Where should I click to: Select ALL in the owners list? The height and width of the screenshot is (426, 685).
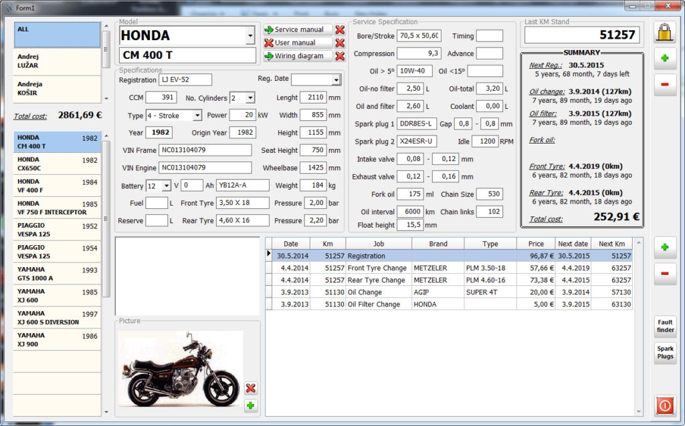(58, 35)
